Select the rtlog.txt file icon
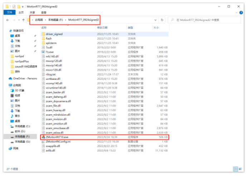The width and height of the screenshot is (248, 176). (43, 74)
